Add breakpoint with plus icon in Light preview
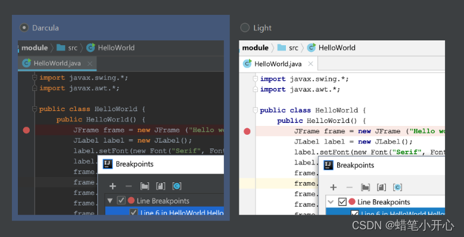 pos(334,188)
